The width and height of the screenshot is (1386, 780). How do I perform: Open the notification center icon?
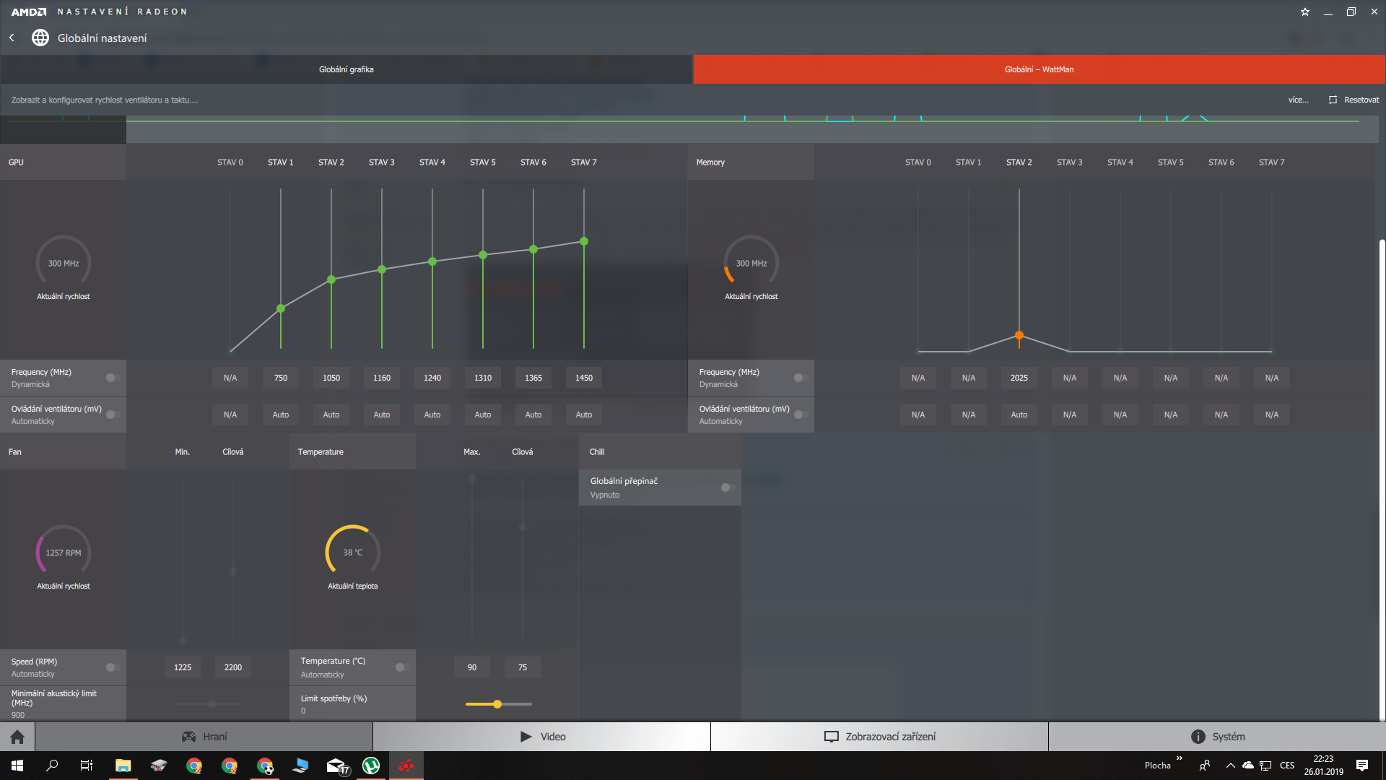pyautogui.click(x=1362, y=766)
